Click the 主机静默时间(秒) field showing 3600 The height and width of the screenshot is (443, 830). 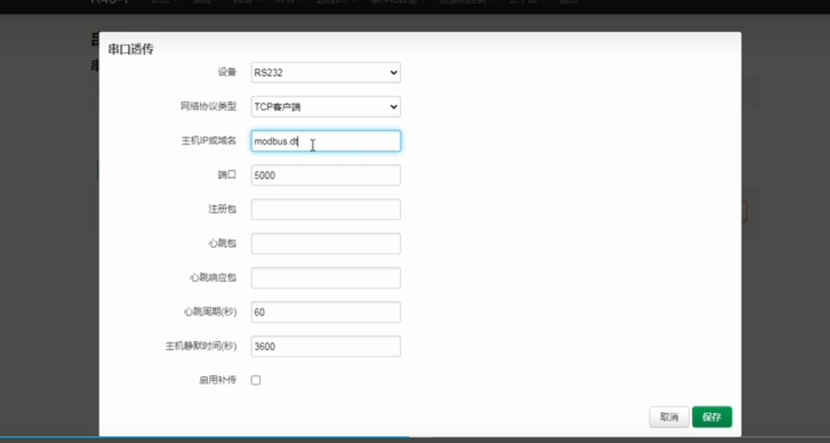[325, 346]
